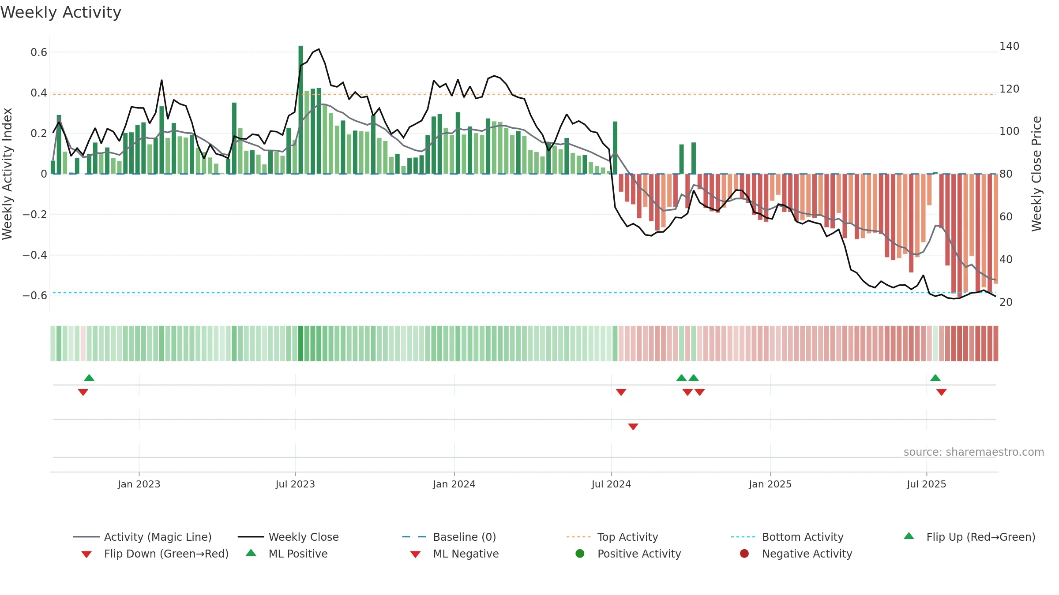Click the Weekly Activity chart title

pyautogui.click(x=61, y=12)
